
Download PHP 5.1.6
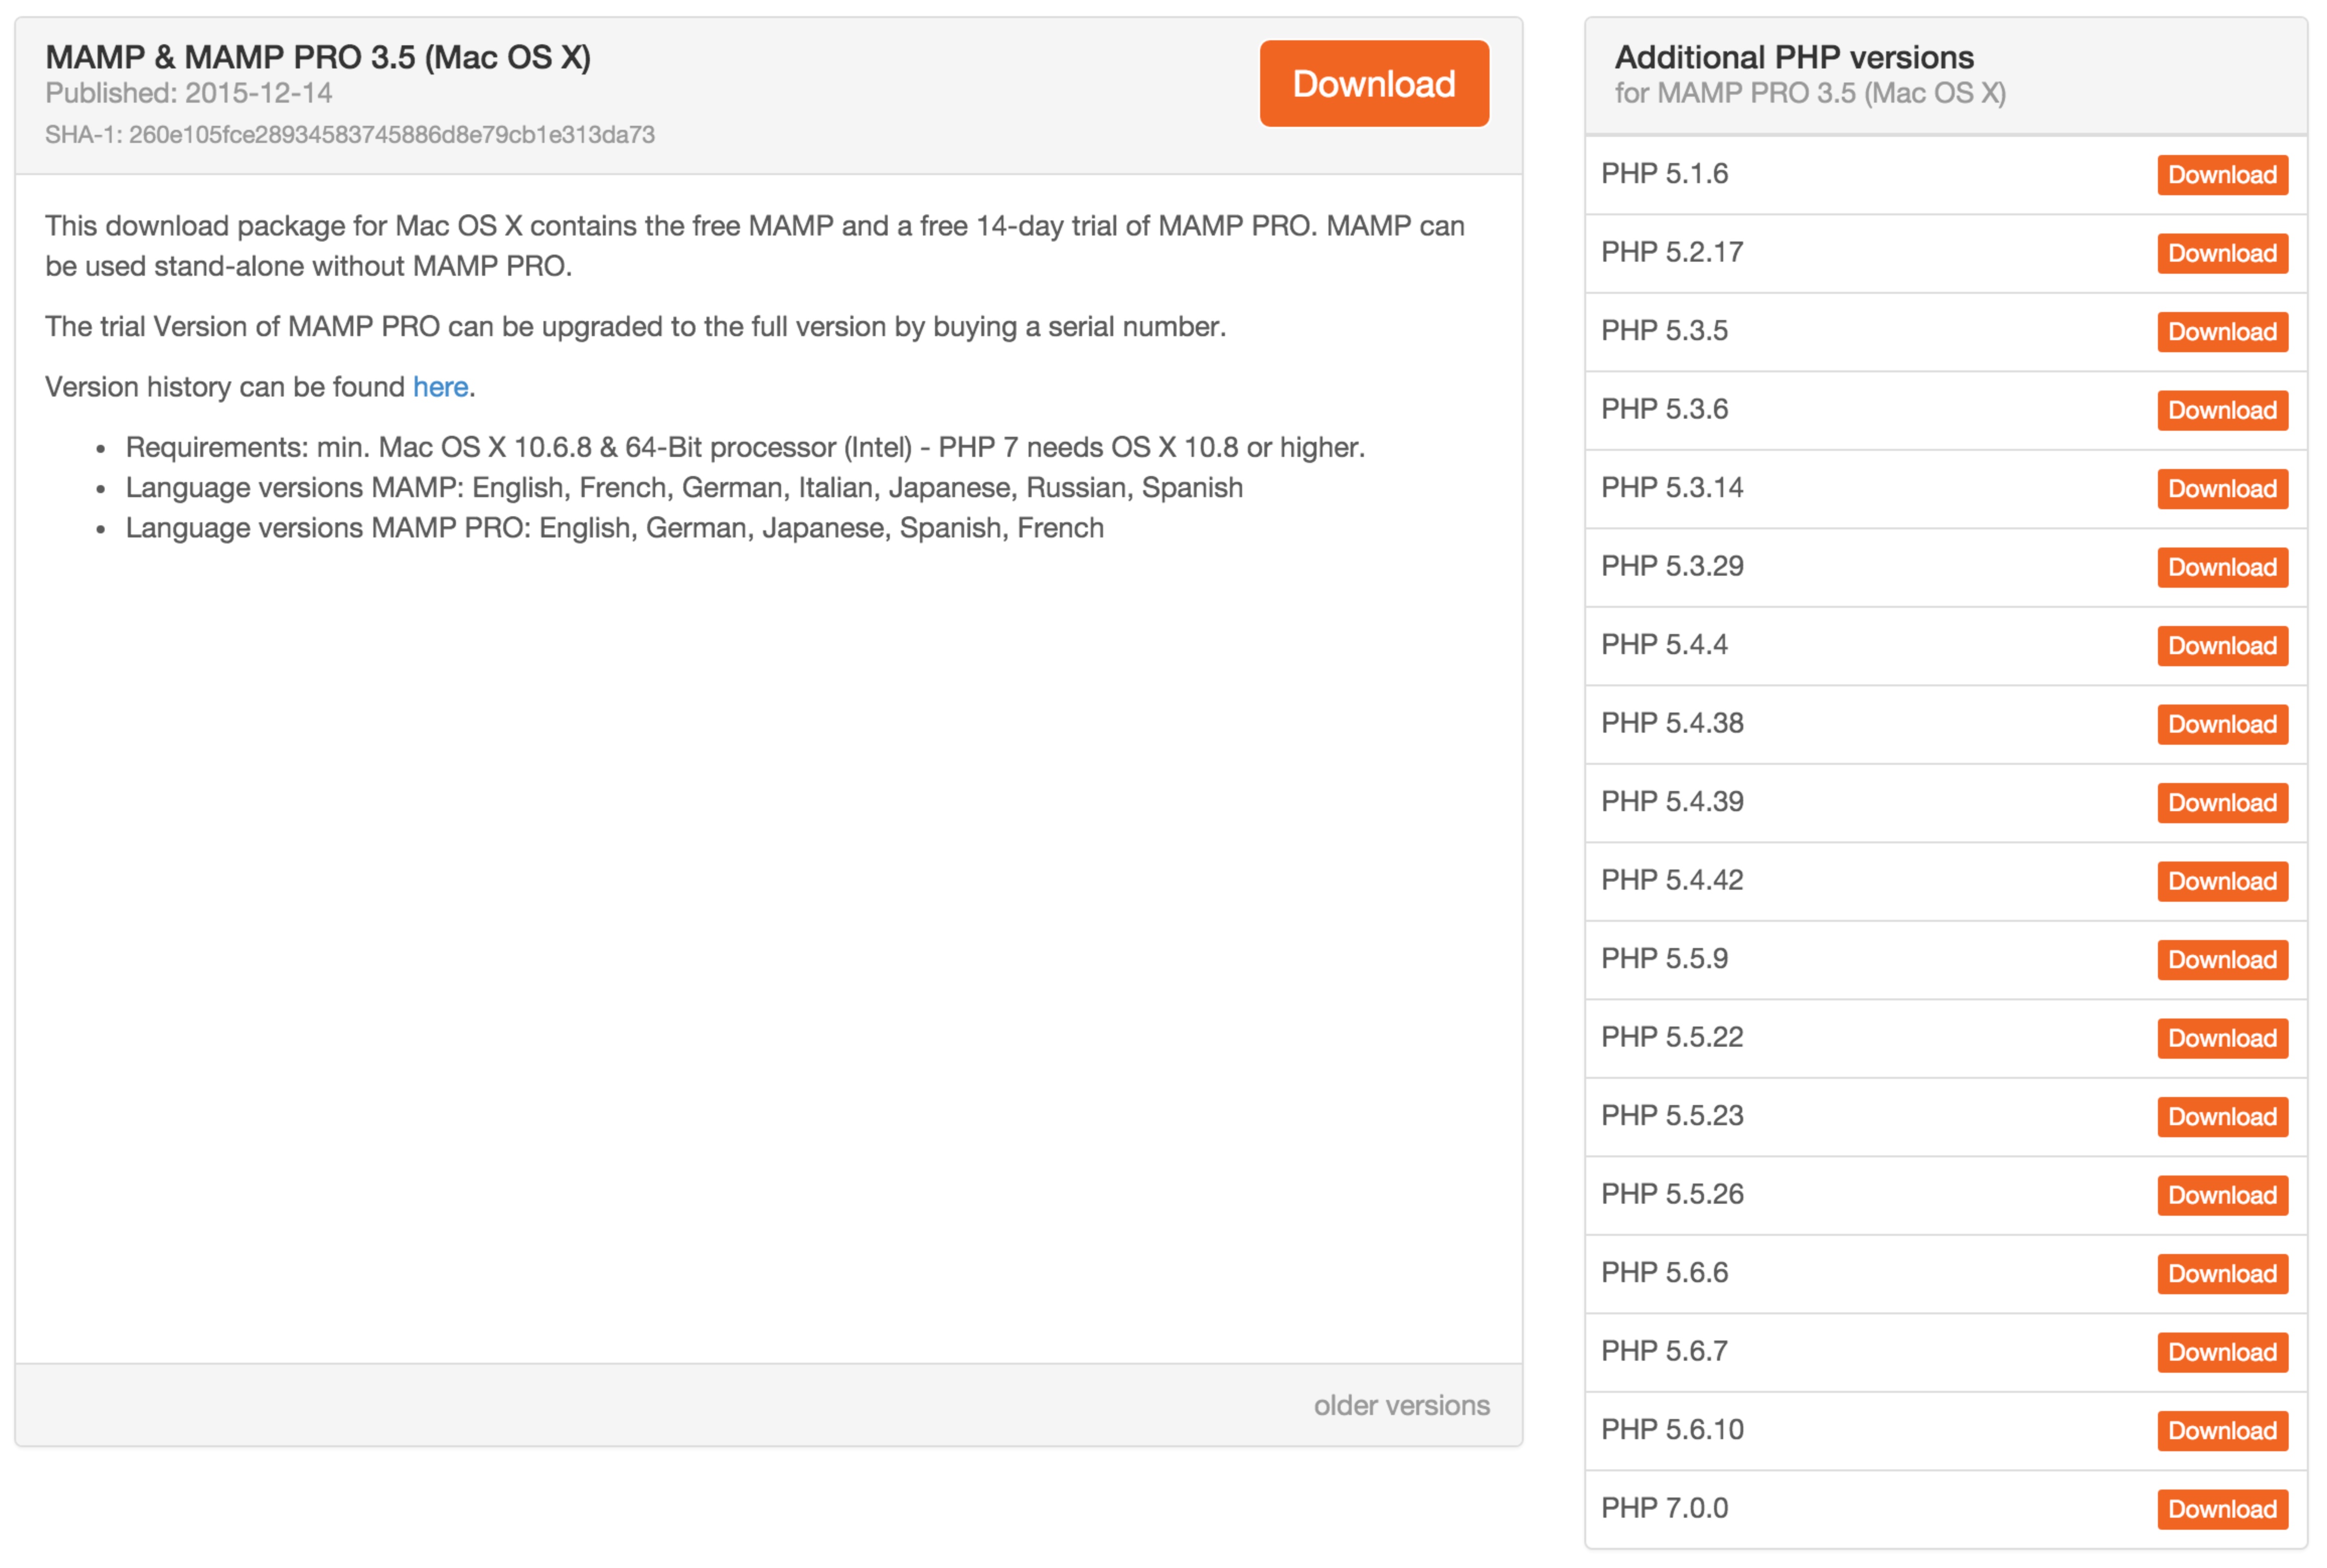(x=2222, y=175)
